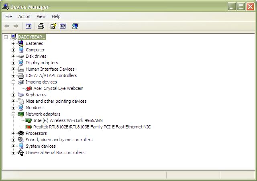Open the Help menu
This screenshot has height=181, width=257.
[56, 16]
